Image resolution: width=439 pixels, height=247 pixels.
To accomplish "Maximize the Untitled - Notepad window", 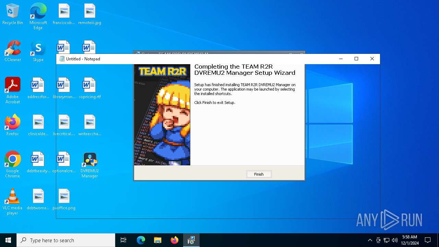I will pos(356,59).
